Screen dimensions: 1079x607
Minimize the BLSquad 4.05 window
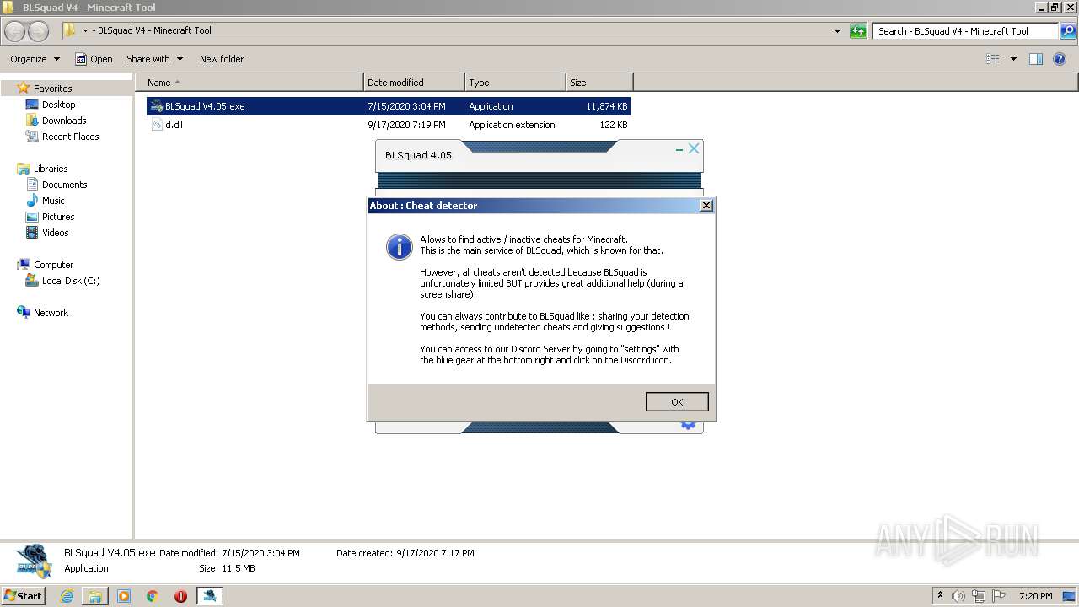[x=679, y=149]
